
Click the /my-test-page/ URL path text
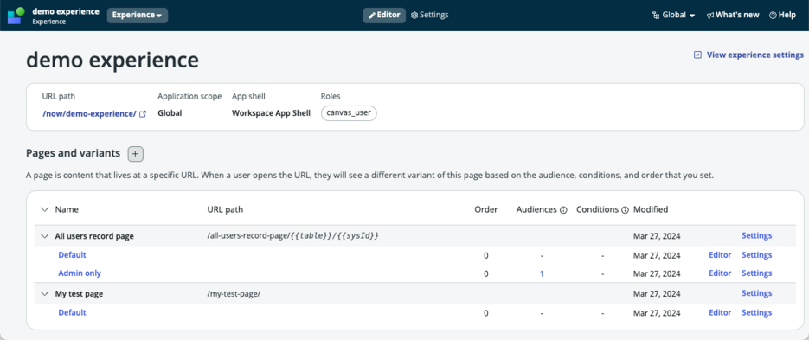coord(234,294)
